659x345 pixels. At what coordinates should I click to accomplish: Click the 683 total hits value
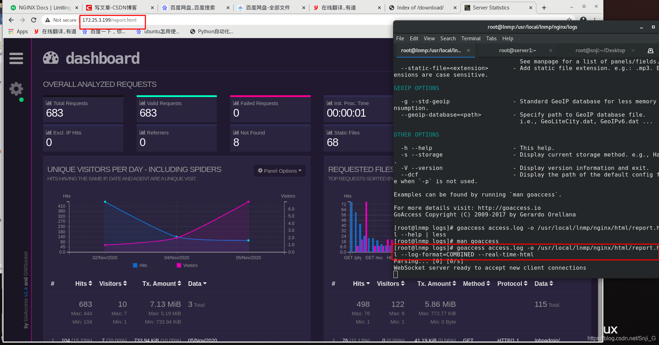tap(85, 304)
